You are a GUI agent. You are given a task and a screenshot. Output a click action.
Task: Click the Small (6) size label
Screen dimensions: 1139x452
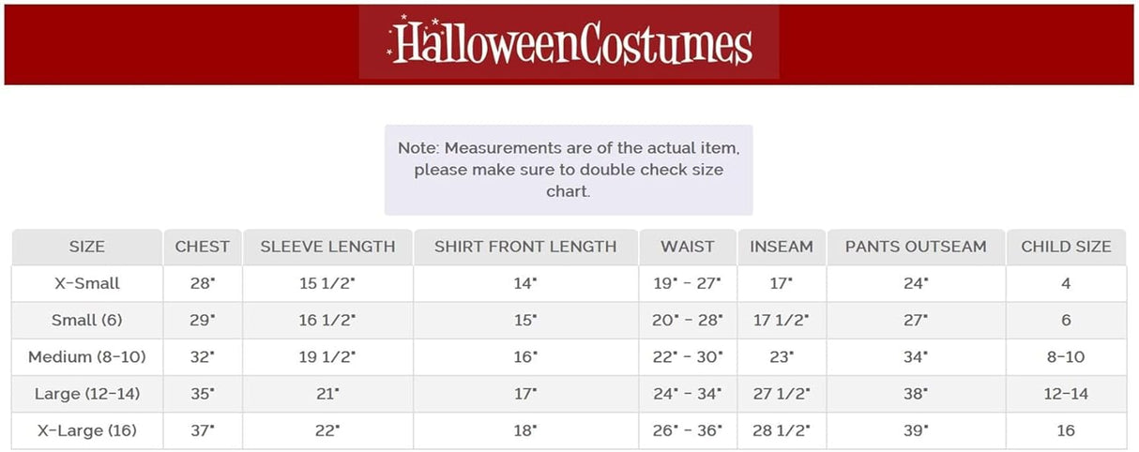pyautogui.click(x=87, y=320)
